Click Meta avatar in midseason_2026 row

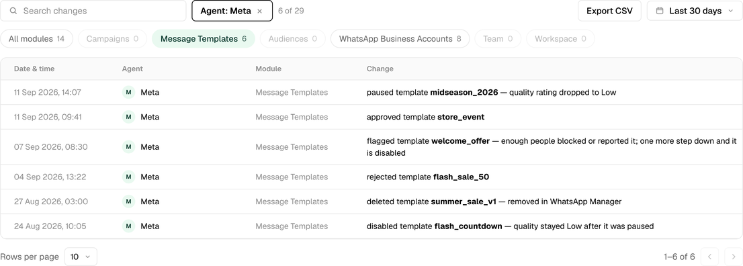pyautogui.click(x=128, y=93)
